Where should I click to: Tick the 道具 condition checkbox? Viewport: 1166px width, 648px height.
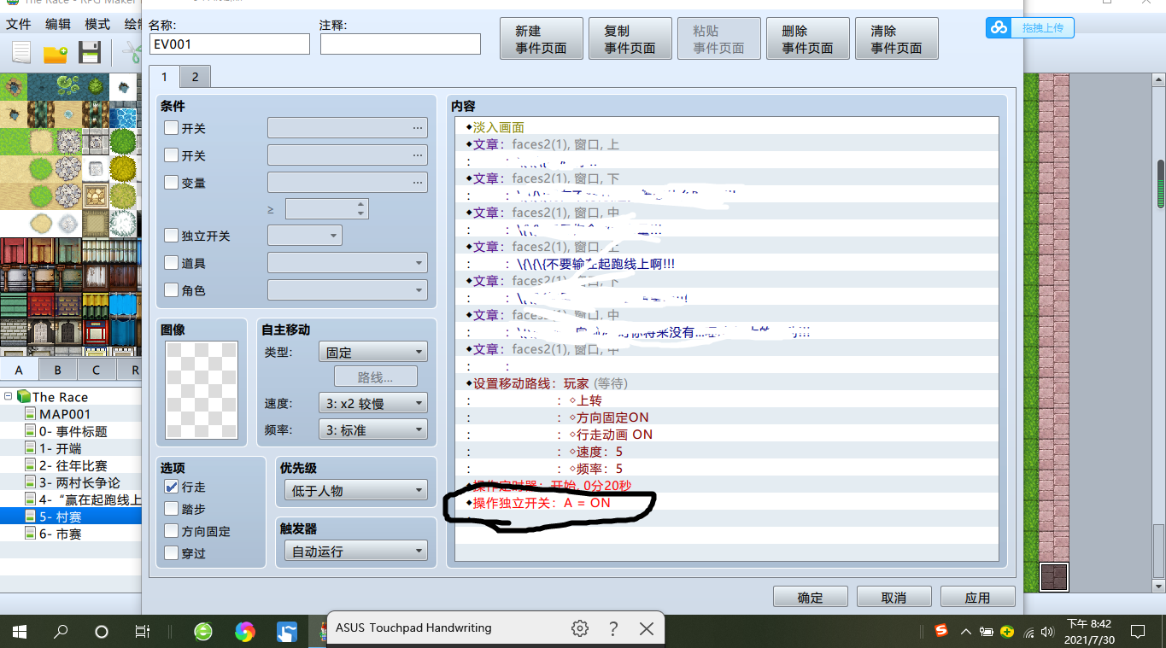tap(172, 263)
